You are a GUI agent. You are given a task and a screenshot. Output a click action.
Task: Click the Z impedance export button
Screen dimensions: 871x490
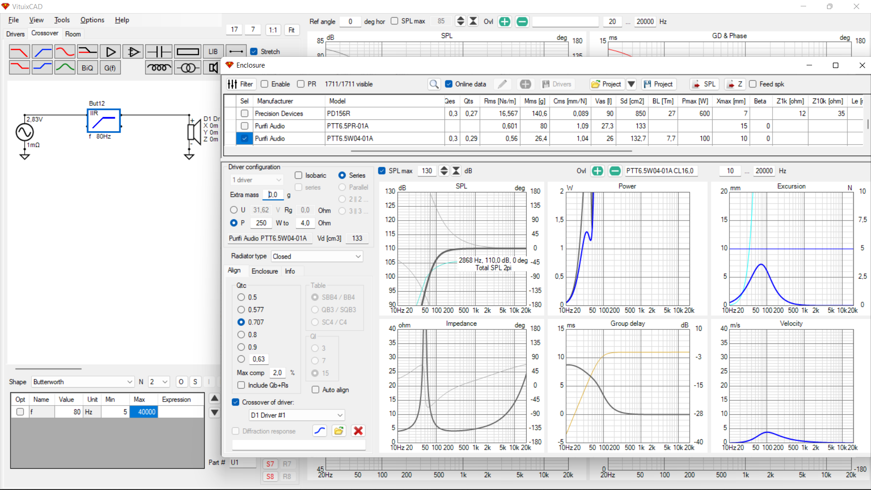(x=734, y=84)
